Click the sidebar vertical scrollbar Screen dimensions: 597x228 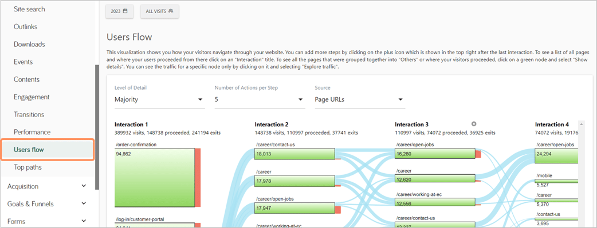(x=97, y=127)
